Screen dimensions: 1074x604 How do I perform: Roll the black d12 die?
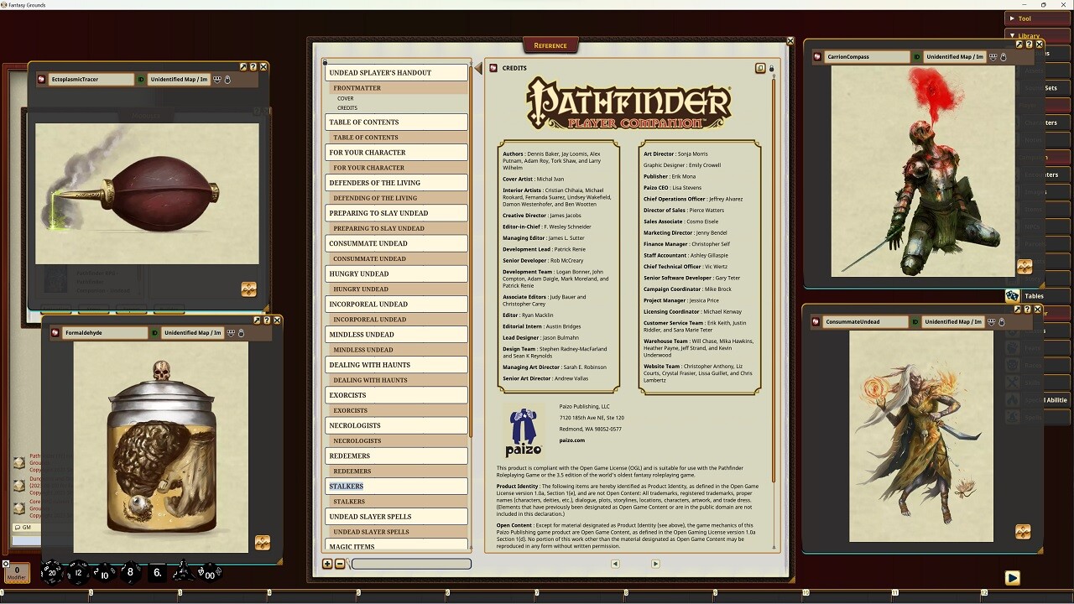tap(78, 572)
